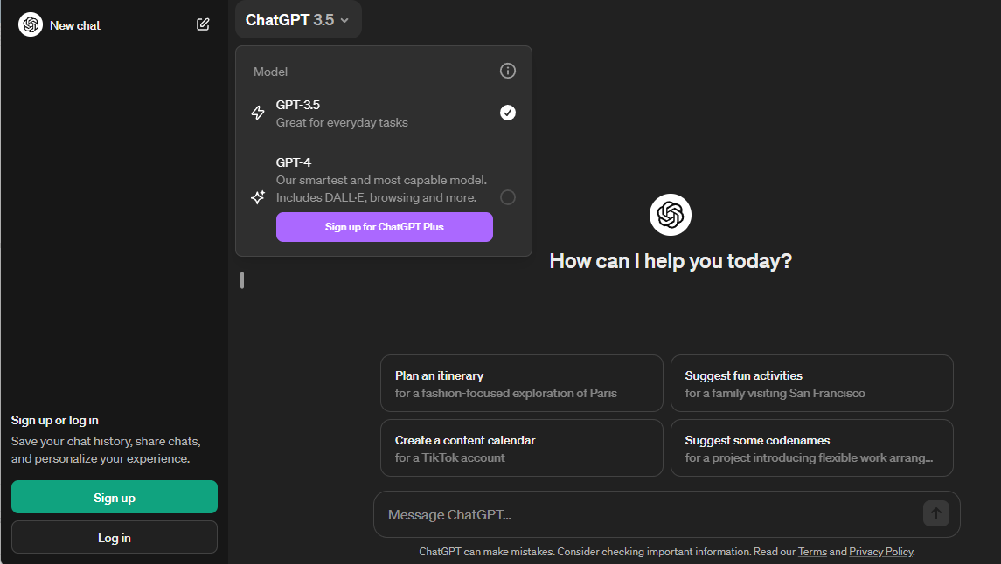1001x564 pixels.
Task: Click New chat label in sidebar
Action: coord(75,25)
